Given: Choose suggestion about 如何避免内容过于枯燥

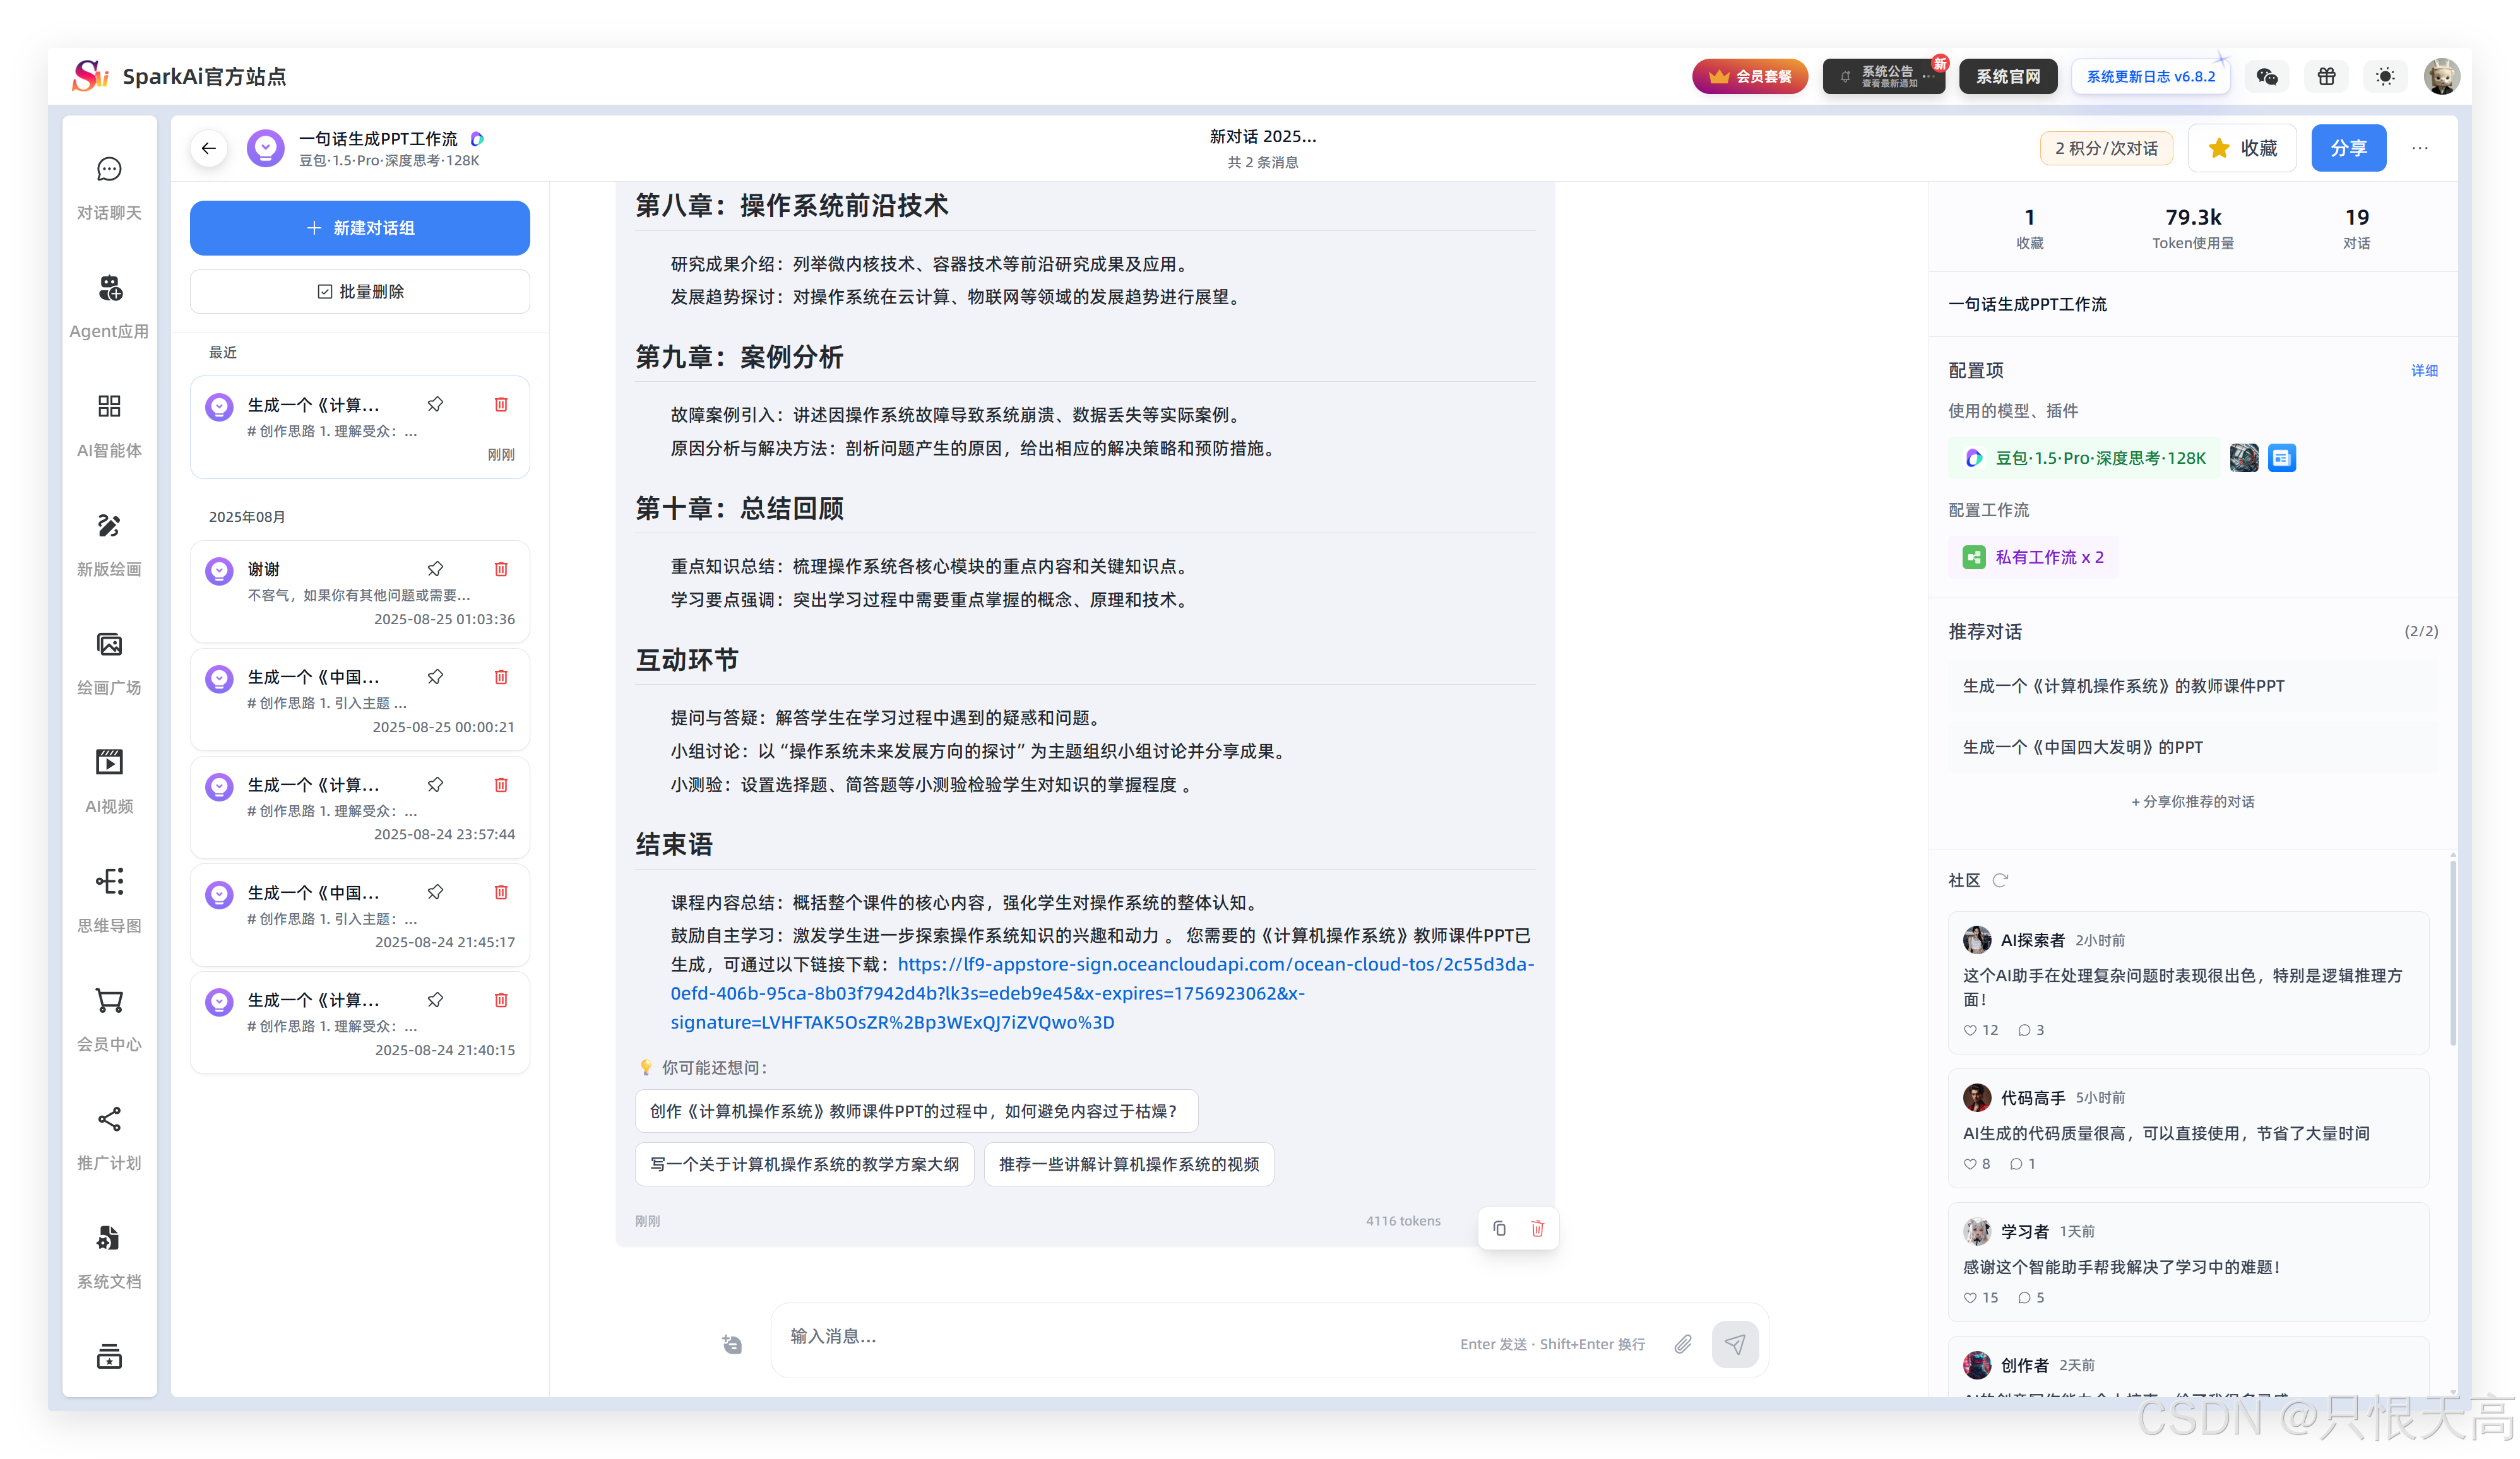Looking at the screenshot, I should (916, 1111).
